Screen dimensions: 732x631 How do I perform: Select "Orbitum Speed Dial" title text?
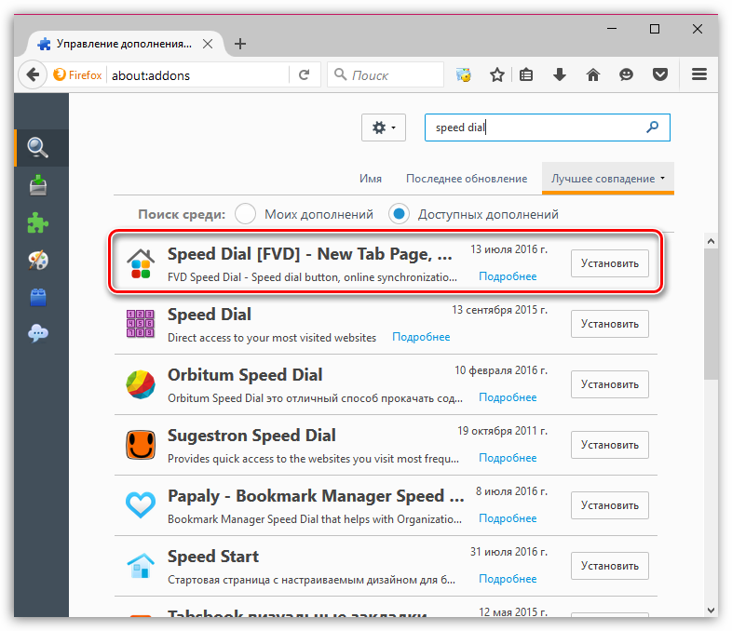tap(245, 375)
